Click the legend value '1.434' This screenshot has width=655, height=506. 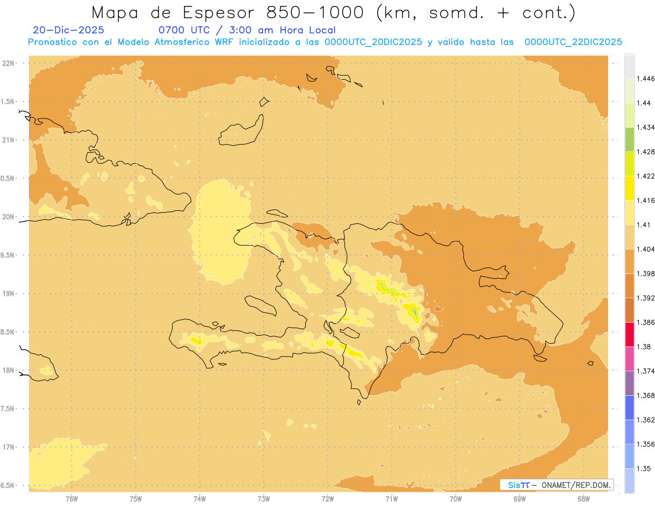(645, 127)
